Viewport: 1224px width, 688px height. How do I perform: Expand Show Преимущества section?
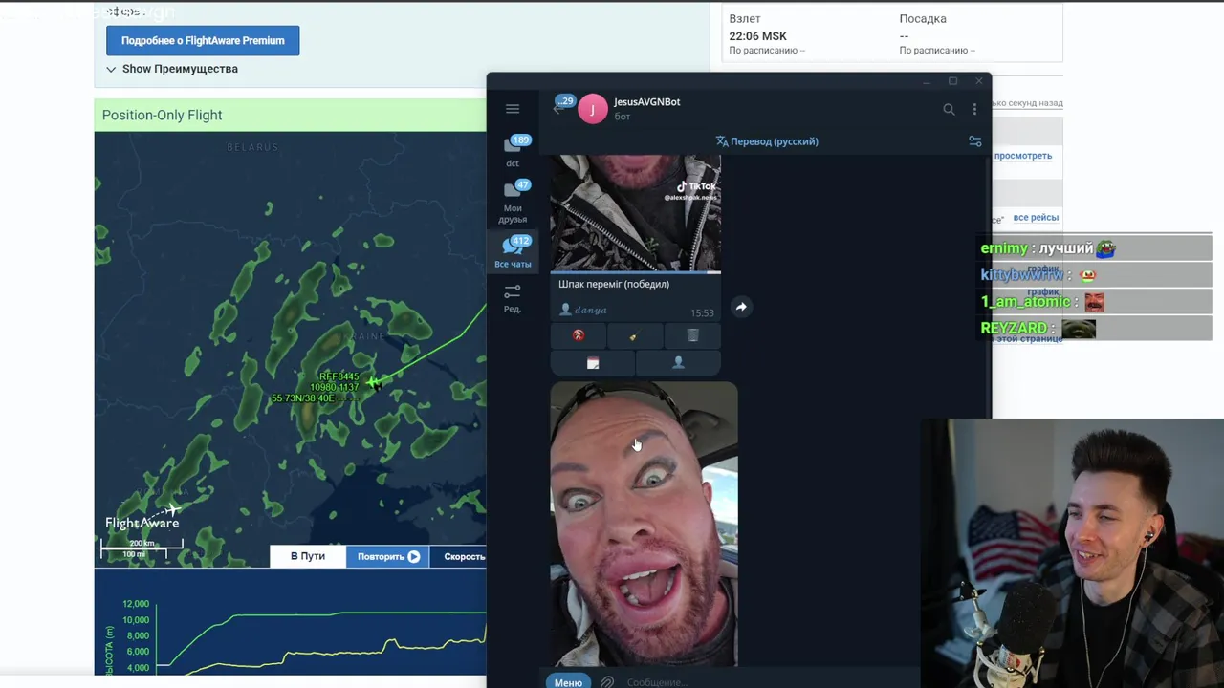pos(172,69)
